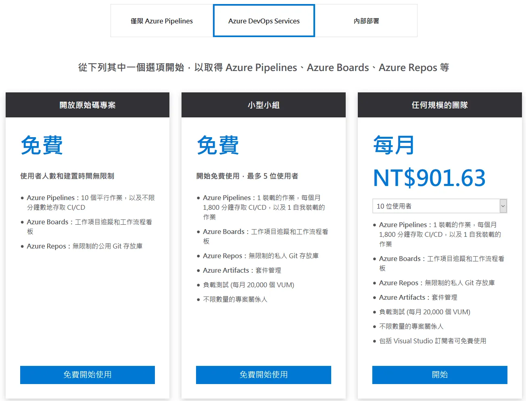Switch to the 僅限 Azure Pipelines tab
Screen dimensions: 526x401
click(162, 21)
